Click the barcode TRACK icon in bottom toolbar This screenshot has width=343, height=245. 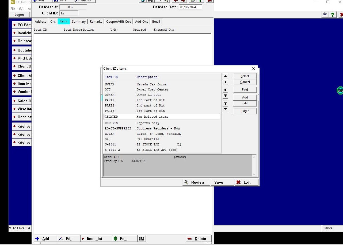point(142,239)
